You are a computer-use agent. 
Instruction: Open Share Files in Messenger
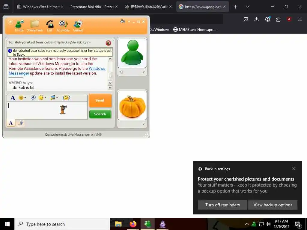(35, 26)
